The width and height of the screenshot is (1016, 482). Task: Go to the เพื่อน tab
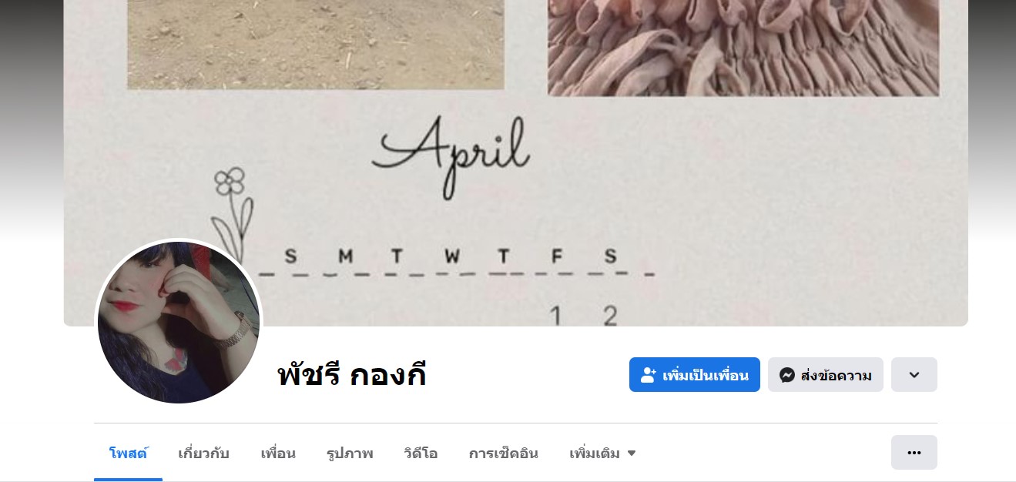[x=278, y=454]
